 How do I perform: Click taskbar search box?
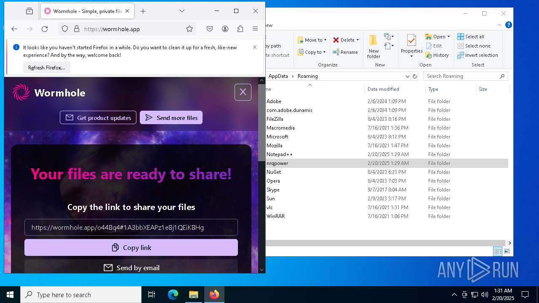(81, 295)
